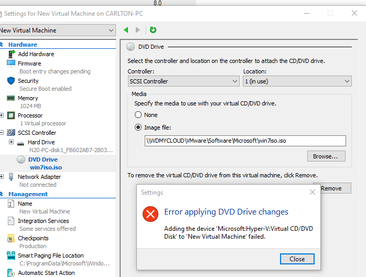
Task: Open the New Virtual Machine selector dropdown
Action: click(57, 30)
